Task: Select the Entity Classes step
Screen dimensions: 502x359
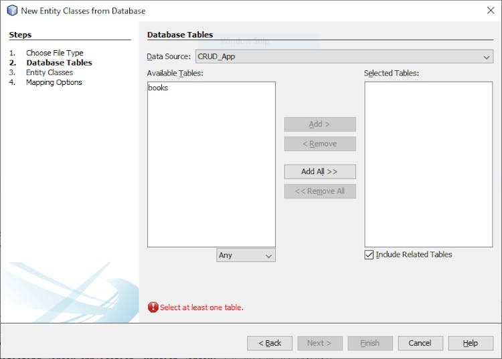Action: tap(49, 72)
